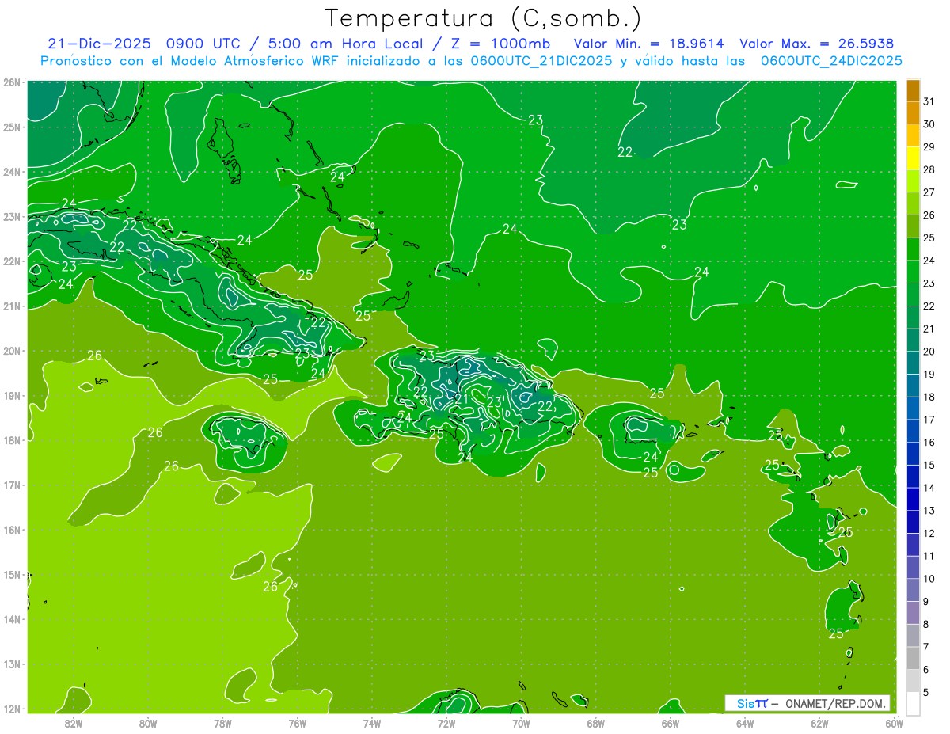The image size is (950, 734).
Task: Click the 'Valor Max. = 26.5938' readout
Action: tap(818, 44)
